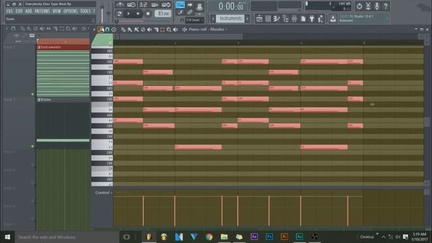
Task: Toggle typing keyboard to piano
Action: [180, 5]
